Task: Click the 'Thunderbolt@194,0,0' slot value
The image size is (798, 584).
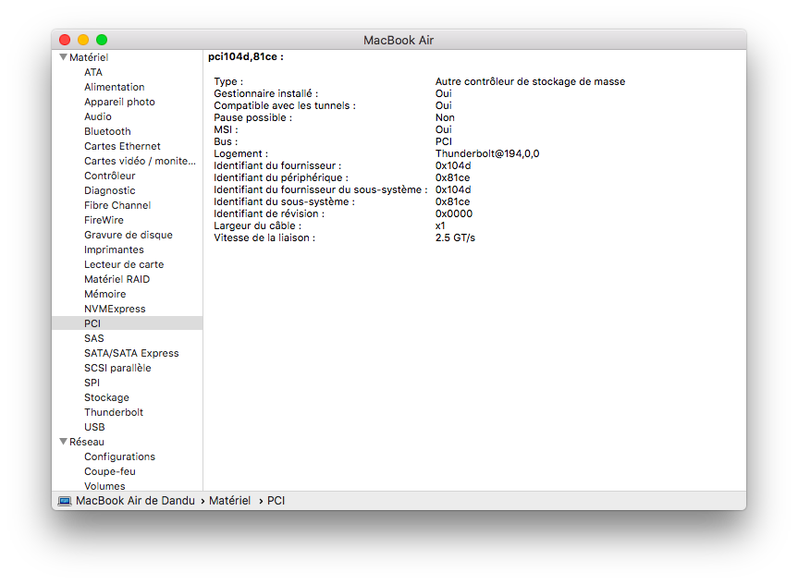Action: [x=487, y=153]
